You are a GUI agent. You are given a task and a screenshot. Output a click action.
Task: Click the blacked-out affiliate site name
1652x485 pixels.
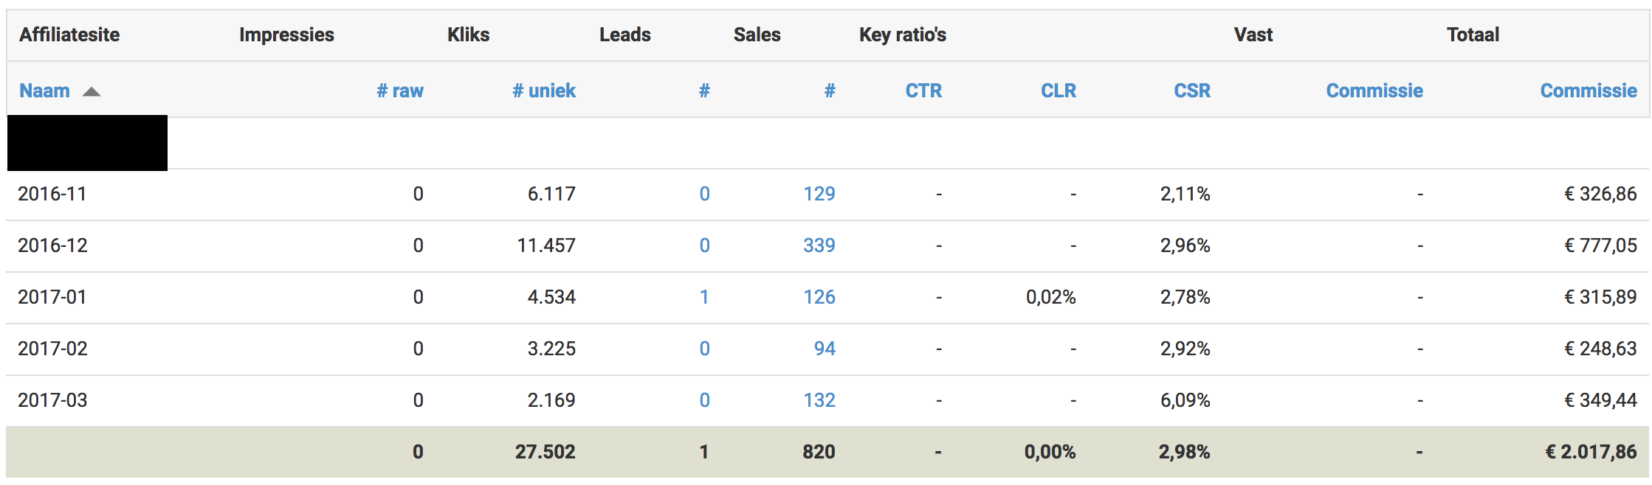87,143
